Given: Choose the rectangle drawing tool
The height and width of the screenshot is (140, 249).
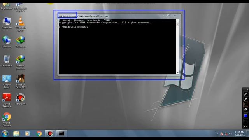Looking at the screenshot, I should [245, 104].
